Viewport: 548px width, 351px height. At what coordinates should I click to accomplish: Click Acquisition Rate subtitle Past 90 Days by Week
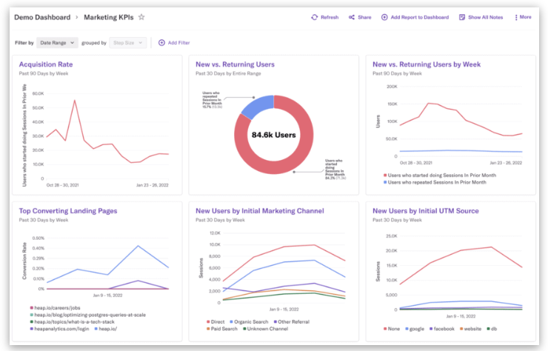click(44, 73)
